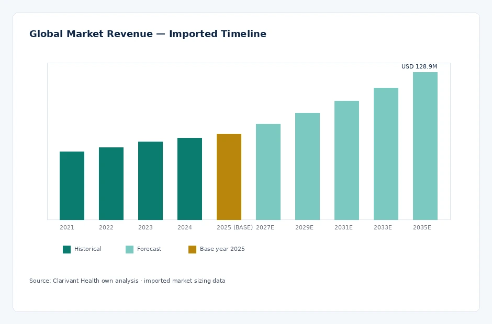Toggle the Historical legend label
This screenshot has height=324, width=492.
87,249
